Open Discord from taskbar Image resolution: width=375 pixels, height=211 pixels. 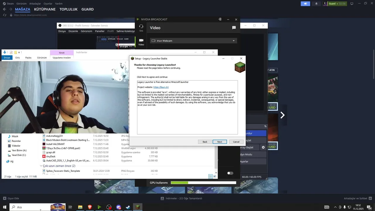pos(119,207)
